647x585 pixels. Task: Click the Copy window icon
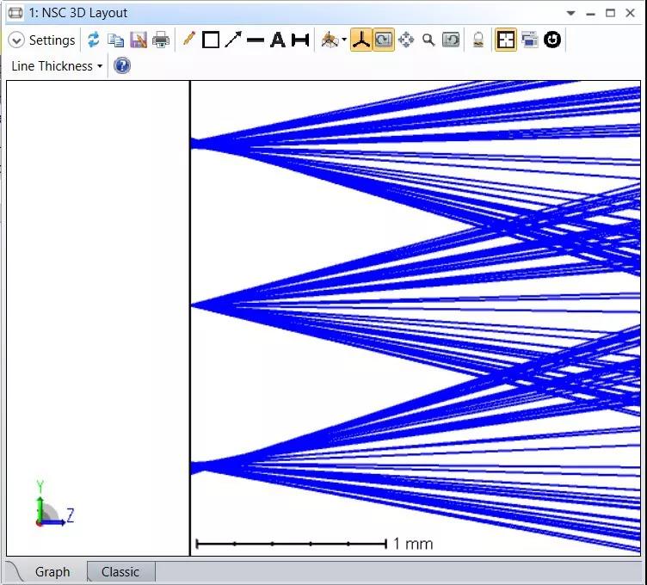tap(115, 40)
